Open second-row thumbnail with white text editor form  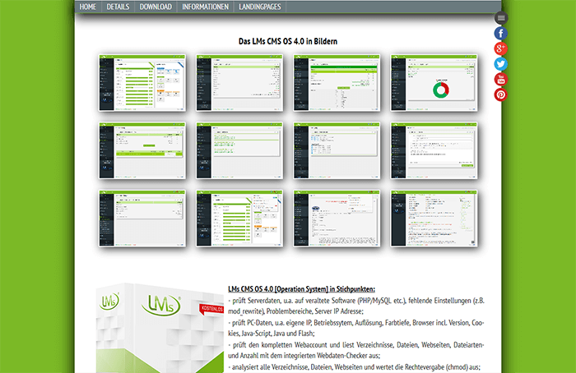pyautogui.click(x=434, y=150)
